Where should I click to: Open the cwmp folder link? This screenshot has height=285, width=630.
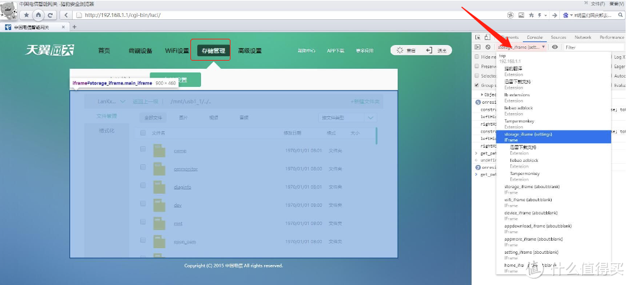tap(180, 151)
